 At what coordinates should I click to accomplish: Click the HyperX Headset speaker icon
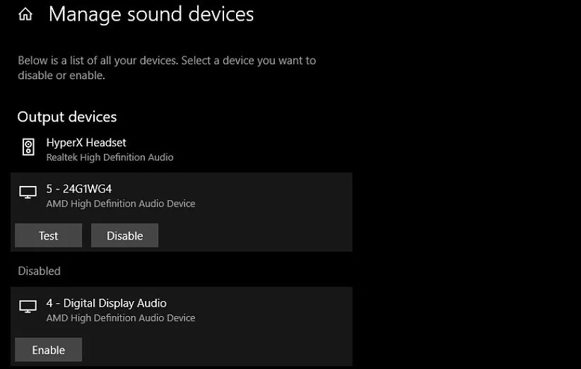tap(28, 147)
